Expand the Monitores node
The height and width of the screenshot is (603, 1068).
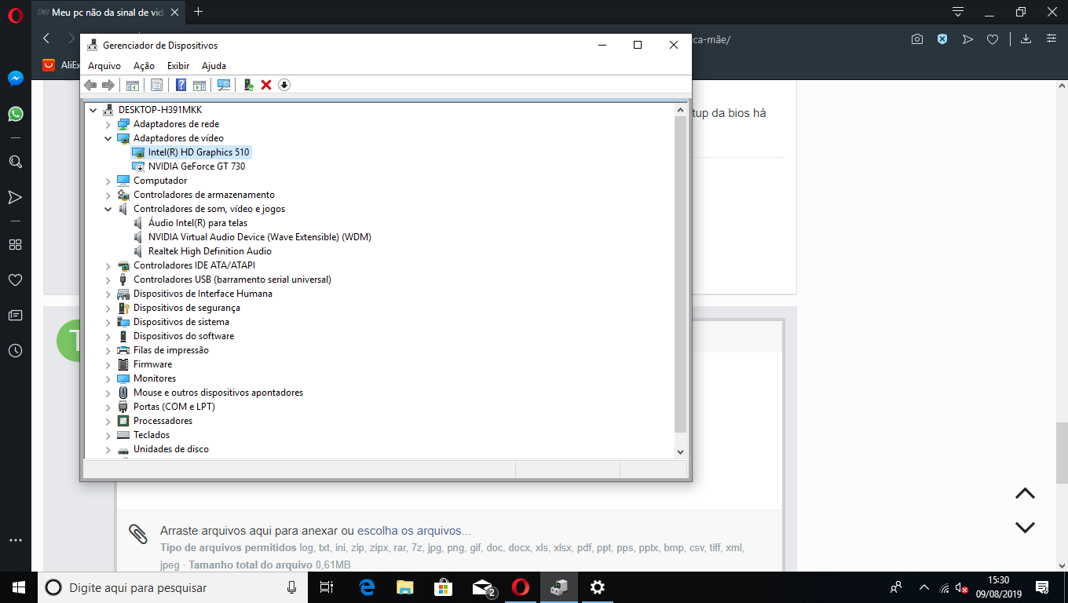point(108,378)
